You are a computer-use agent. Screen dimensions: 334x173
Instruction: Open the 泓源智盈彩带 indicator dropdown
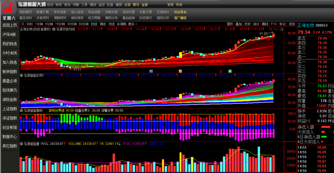pos(21,75)
